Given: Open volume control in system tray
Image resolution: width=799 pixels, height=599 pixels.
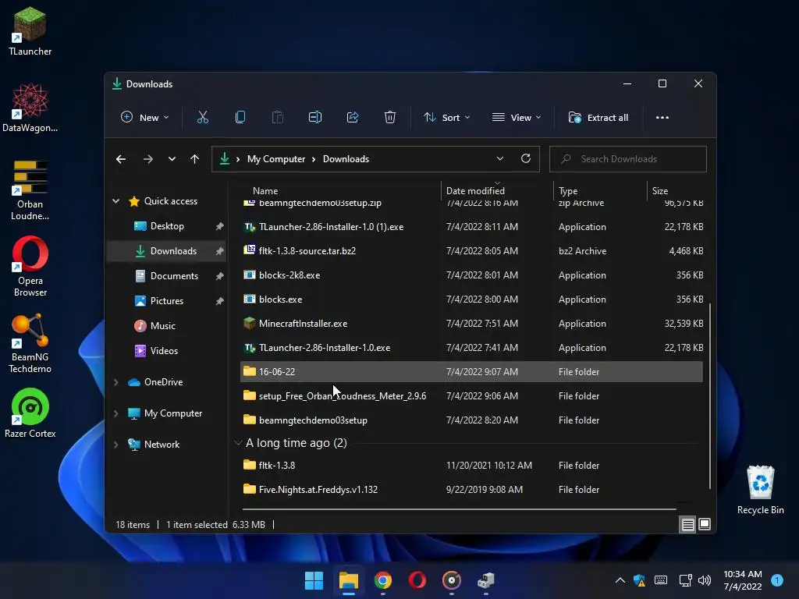Looking at the screenshot, I should [705, 580].
